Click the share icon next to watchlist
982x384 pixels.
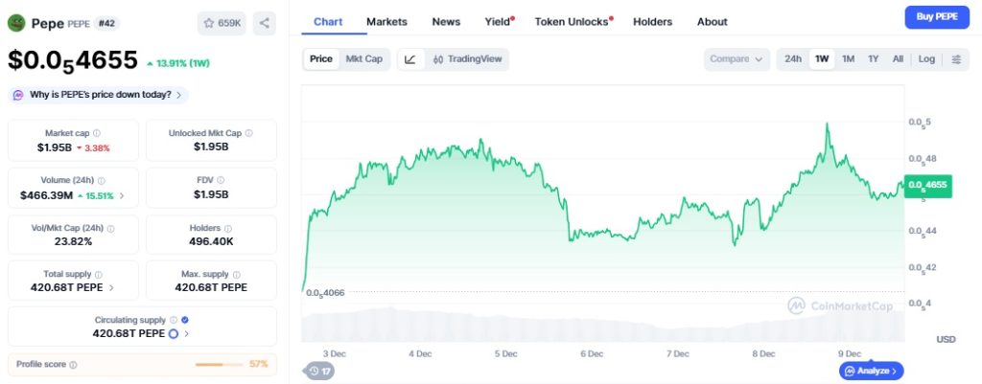point(265,23)
